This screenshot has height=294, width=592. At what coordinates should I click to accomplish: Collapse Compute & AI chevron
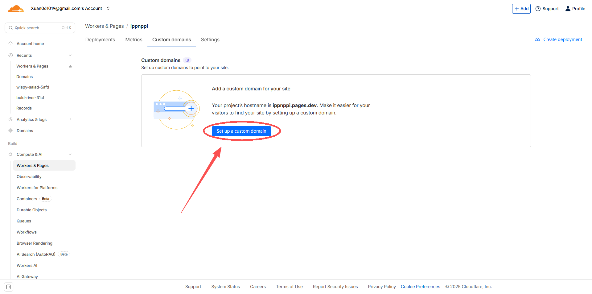pos(70,154)
